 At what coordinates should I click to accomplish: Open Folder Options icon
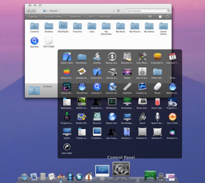tap(157, 72)
